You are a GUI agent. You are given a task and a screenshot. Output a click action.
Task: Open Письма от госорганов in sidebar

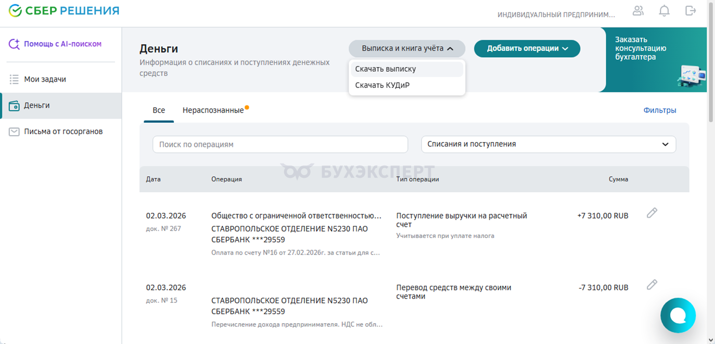[x=63, y=131]
